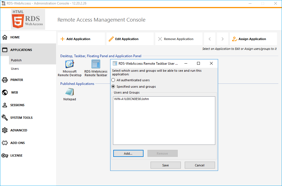Minimize the Remote Taskbar User dialog
The image size is (282, 186).
coord(186,63)
